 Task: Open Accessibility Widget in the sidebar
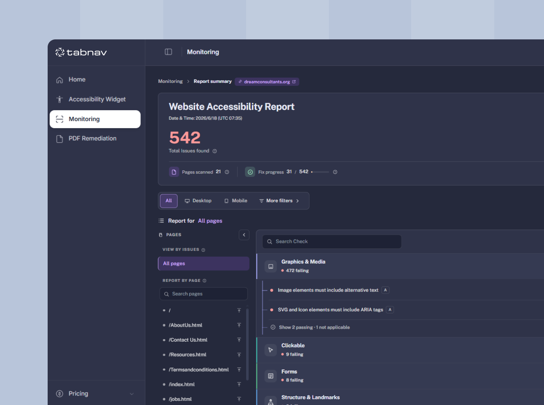tap(97, 99)
